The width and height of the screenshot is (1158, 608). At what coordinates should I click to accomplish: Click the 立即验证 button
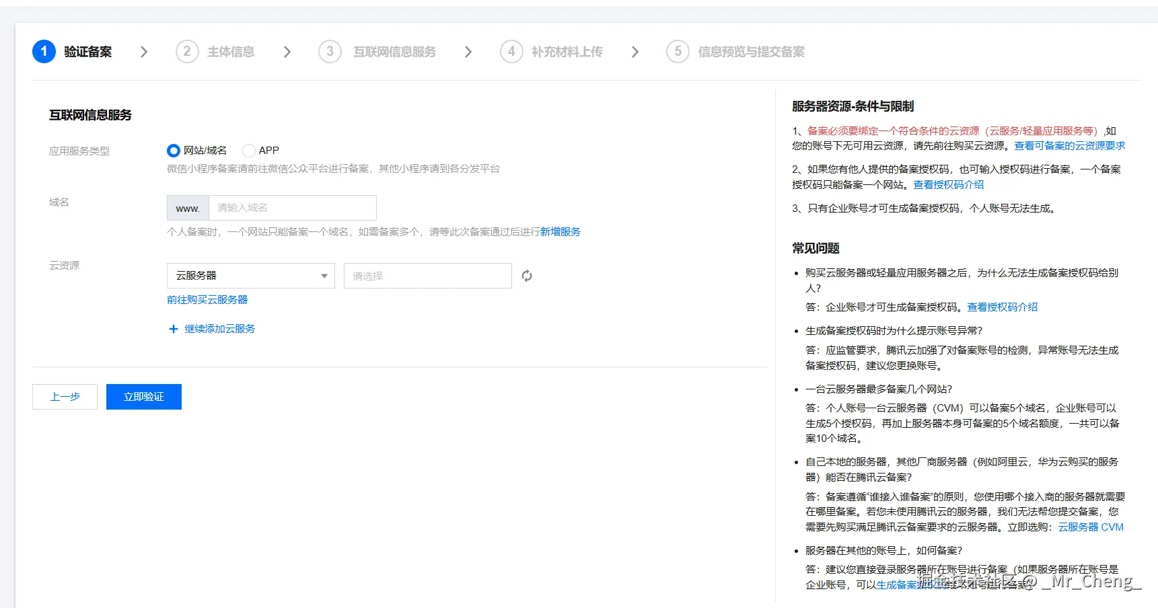pos(144,397)
